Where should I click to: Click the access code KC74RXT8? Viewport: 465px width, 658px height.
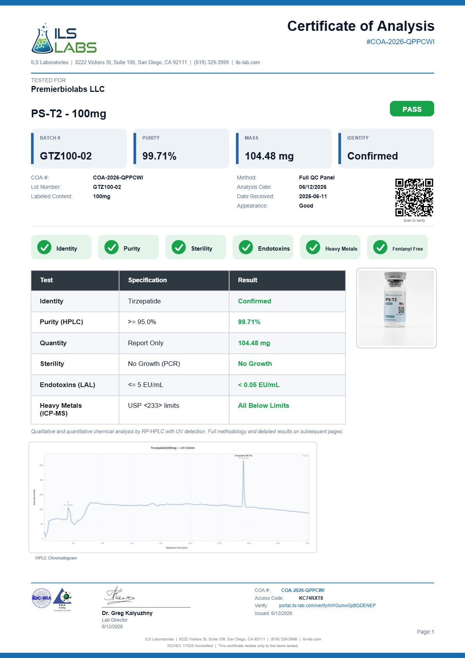(311, 598)
